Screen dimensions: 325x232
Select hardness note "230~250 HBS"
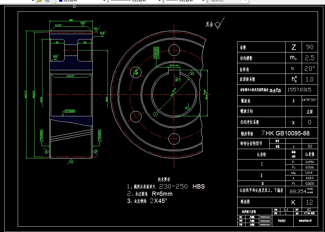pyautogui.click(x=182, y=186)
